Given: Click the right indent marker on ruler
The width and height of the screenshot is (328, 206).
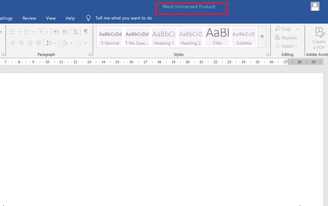Looking at the screenshot, I should coord(288,64).
